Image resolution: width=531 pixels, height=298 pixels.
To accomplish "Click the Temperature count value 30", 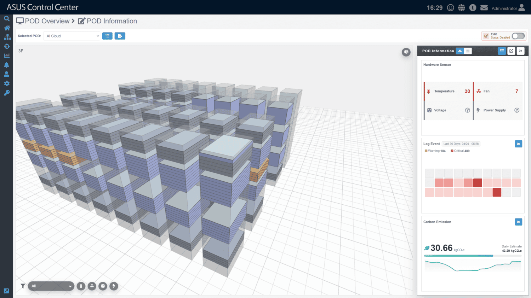I will coord(467,91).
